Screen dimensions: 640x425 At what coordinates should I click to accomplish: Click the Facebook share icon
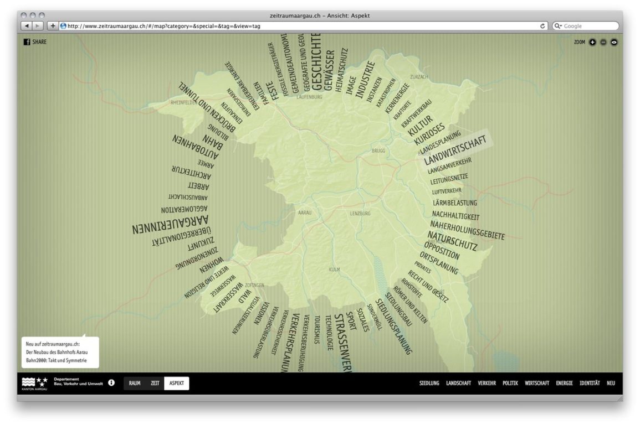point(27,42)
